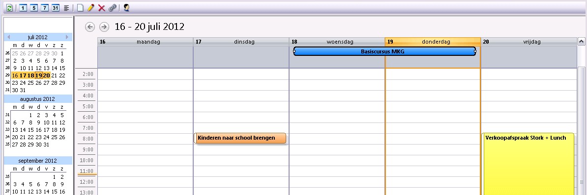587x195 pixels.
Task: Switch to 1-day view
Action: pyautogui.click(x=23, y=7)
